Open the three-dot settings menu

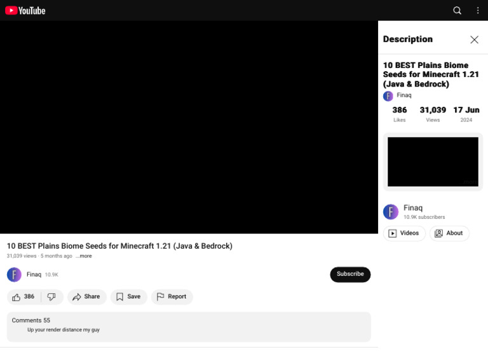click(x=478, y=11)
